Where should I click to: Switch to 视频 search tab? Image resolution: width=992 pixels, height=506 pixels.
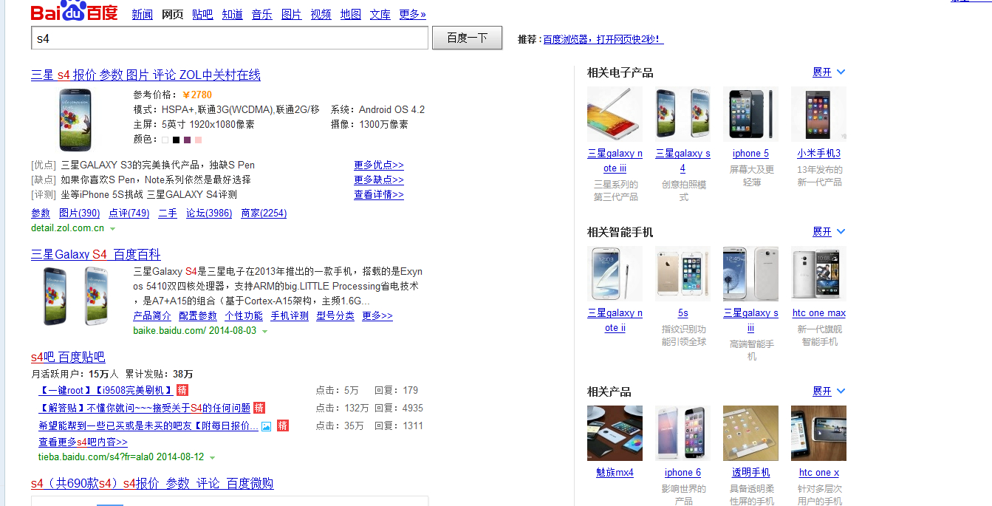[321, 14]
